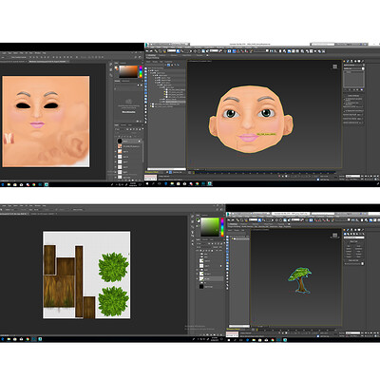The height and width of the screenshot is (380, 380).
Task: Open the Start menu on the top-right screenshot taskbar
Action: (x=147, y=183)
